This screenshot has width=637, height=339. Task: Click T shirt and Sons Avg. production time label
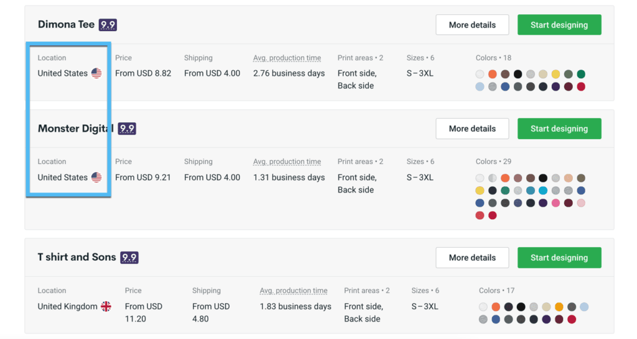[294, 291]
